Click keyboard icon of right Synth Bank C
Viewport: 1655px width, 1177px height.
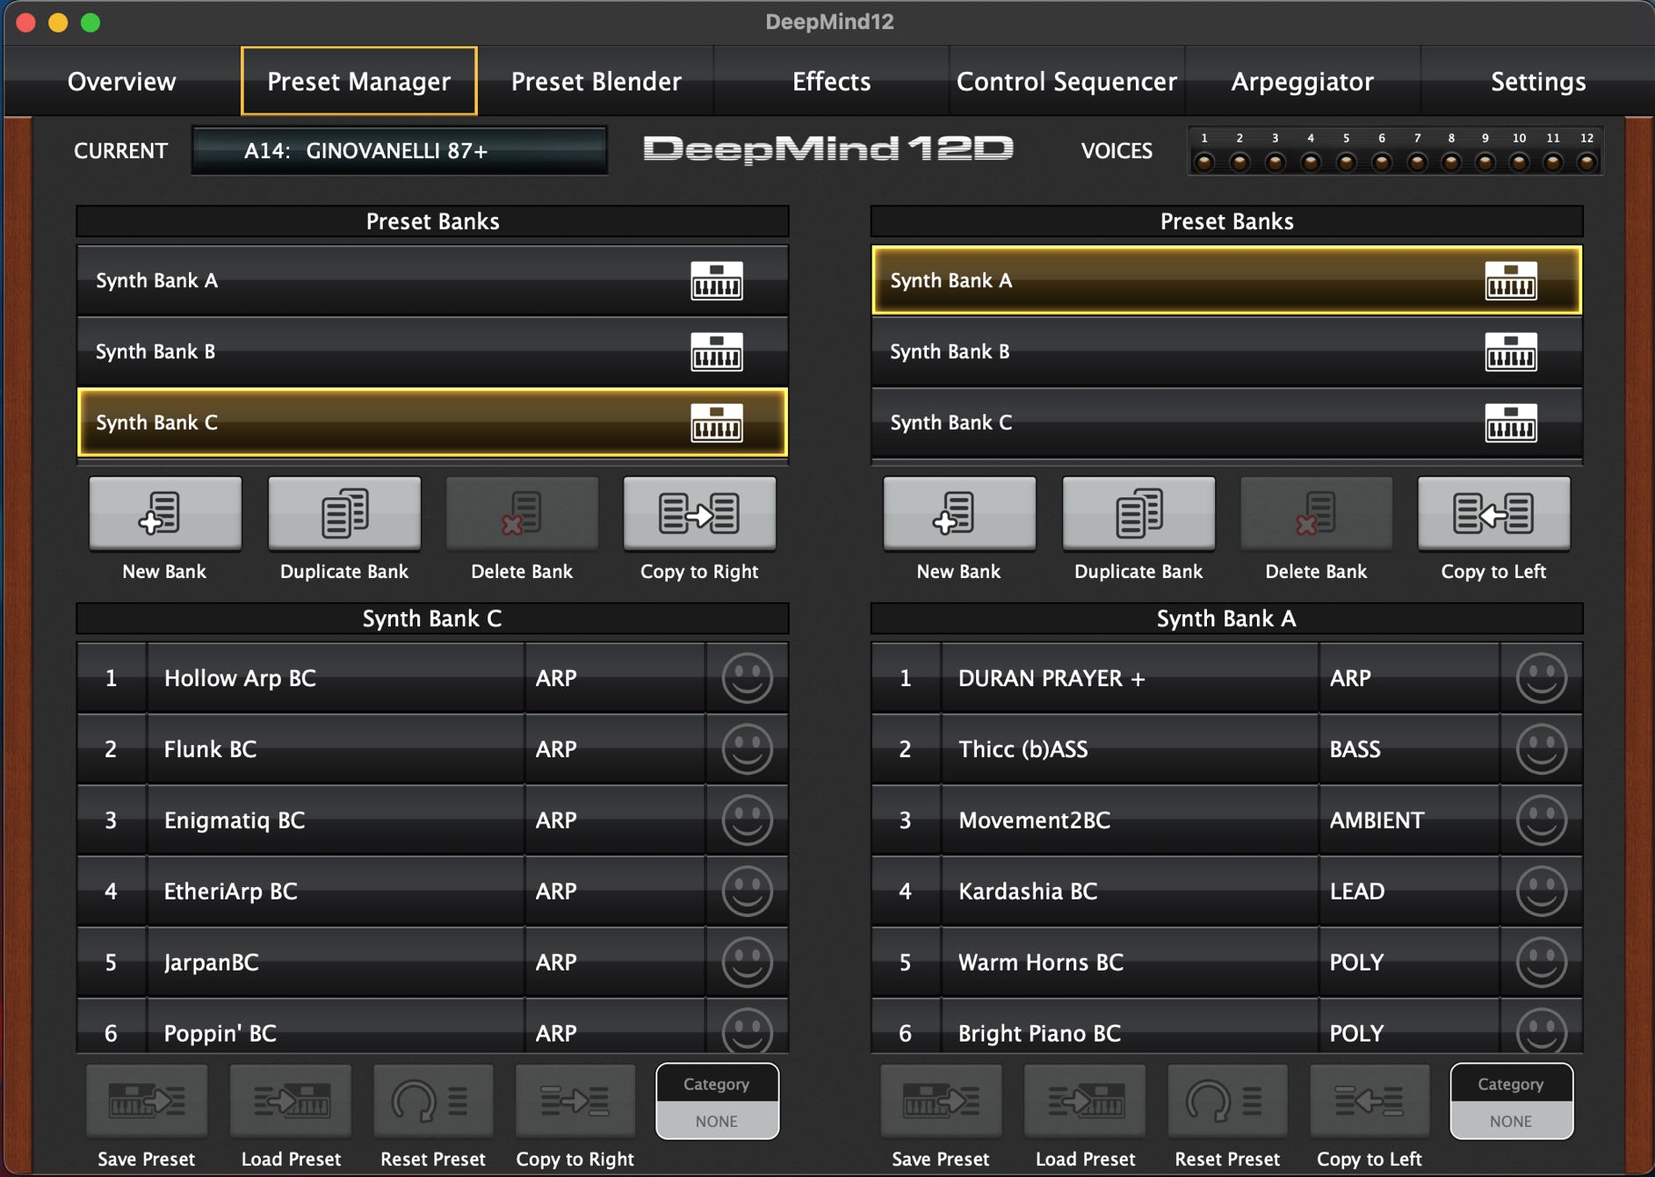(x=1511, y=423)
